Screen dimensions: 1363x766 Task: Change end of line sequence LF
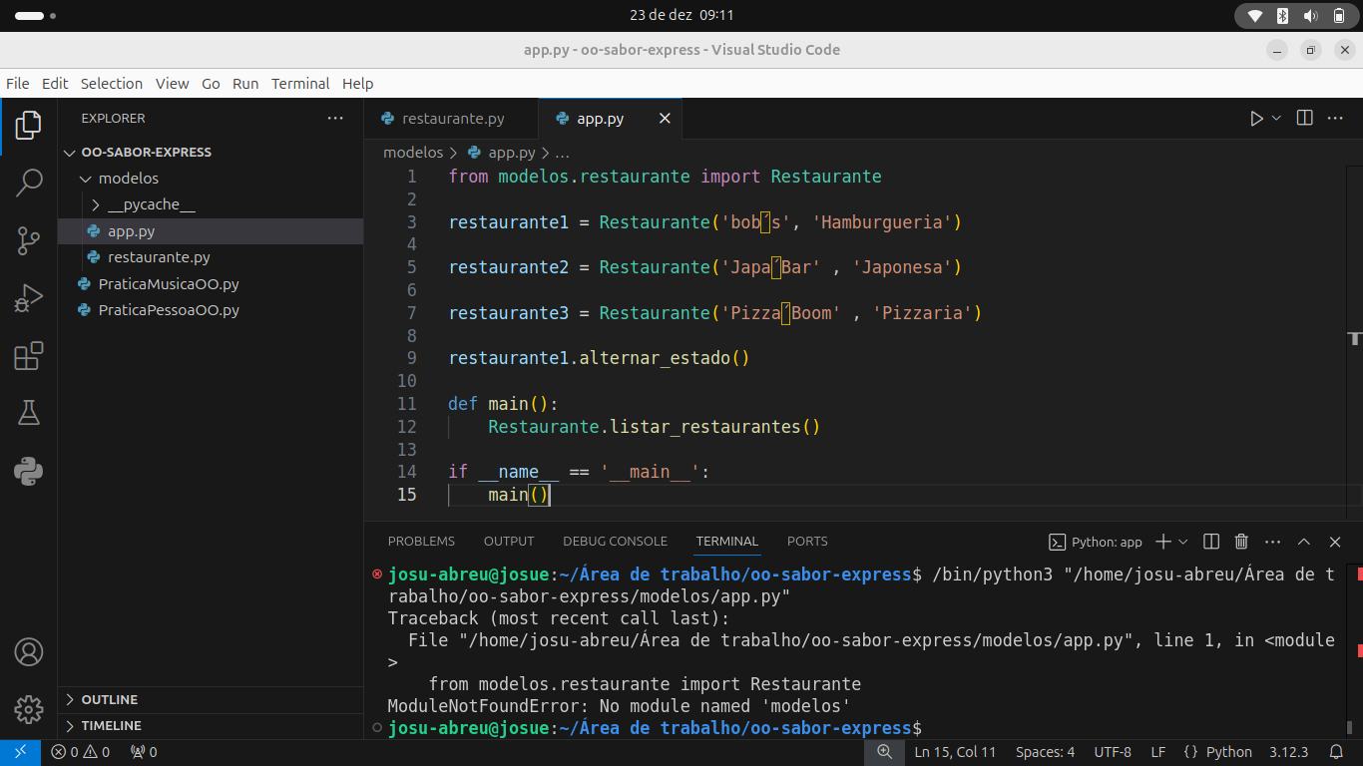(1158, 752)
